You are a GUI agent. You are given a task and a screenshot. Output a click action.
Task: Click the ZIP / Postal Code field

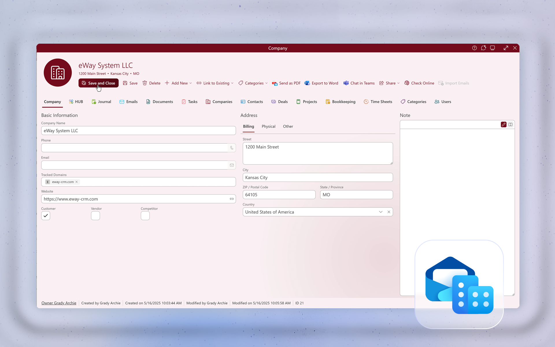pyautogui.click(x=279, y=195)
